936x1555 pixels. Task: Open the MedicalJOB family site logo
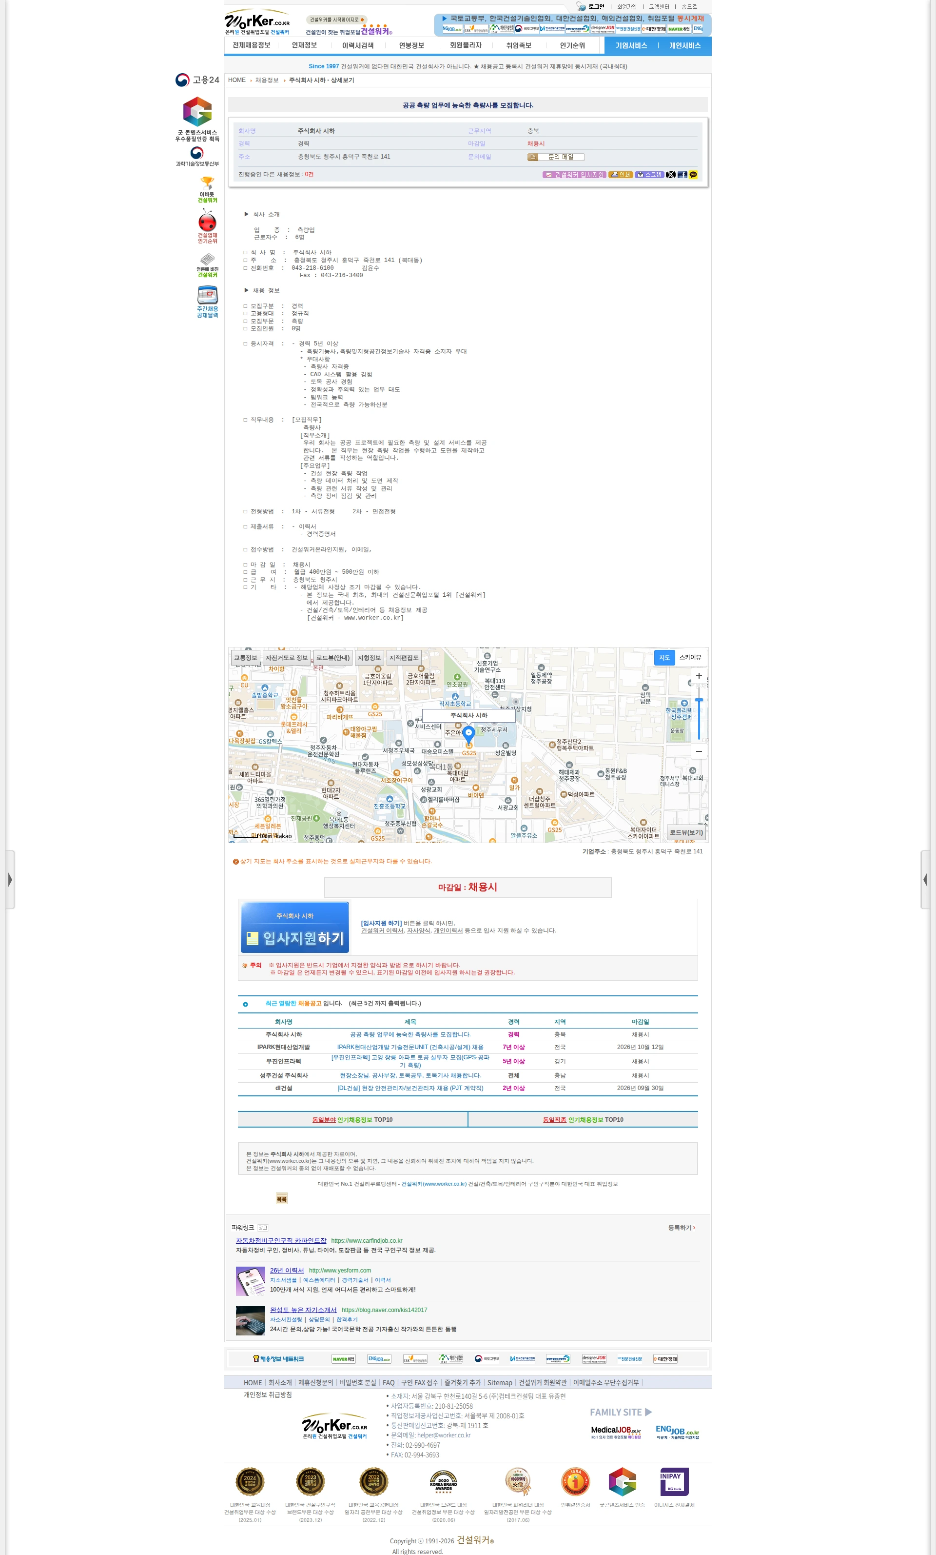pyautogui.click(x=616, y=1433)
